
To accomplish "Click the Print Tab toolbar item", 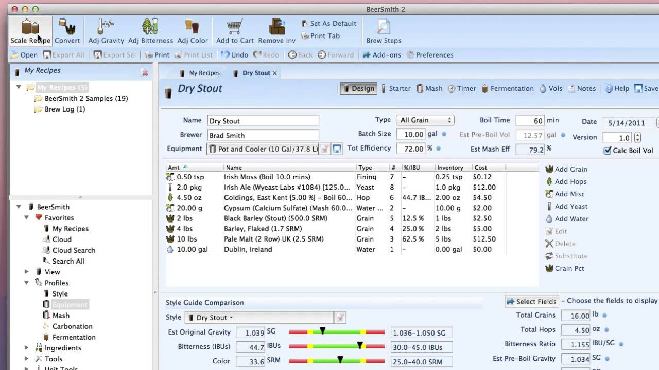I will [x=320, y=36].
